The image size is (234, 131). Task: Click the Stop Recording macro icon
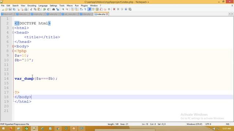pos(118,9)
